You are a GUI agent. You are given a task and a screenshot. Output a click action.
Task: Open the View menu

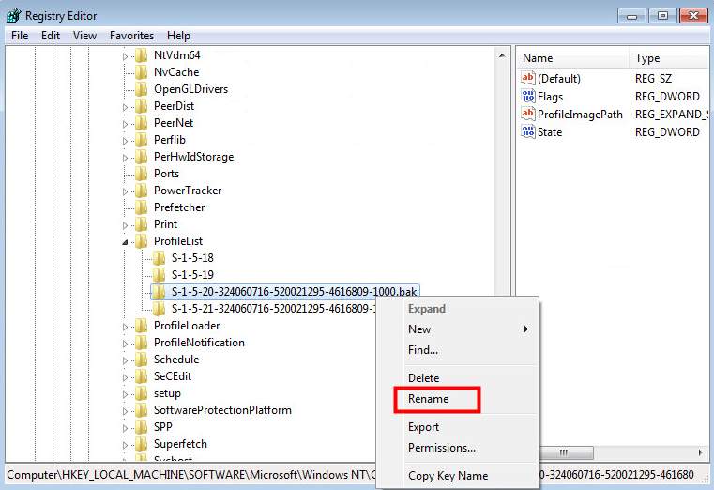pyautogui.click(x=84, y=36)
